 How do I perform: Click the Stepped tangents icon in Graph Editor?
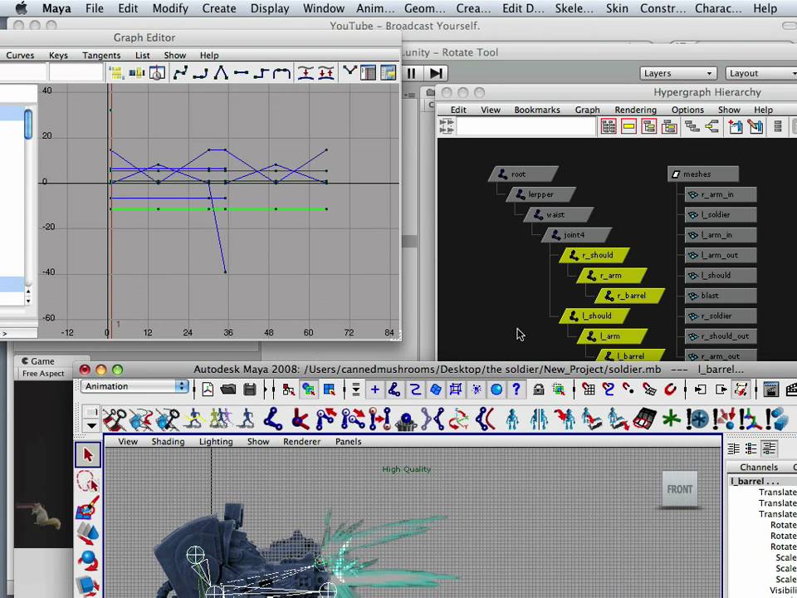coord(261,73)
